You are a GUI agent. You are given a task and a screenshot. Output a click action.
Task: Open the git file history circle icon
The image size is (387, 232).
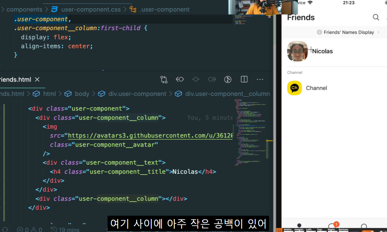click(228, 80)
